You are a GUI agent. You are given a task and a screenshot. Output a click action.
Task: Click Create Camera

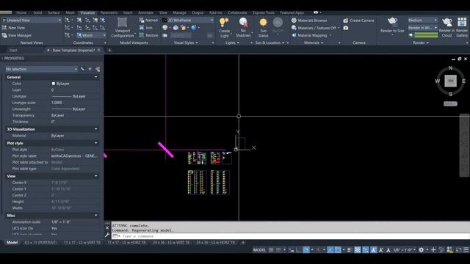(x=358, y=21)
